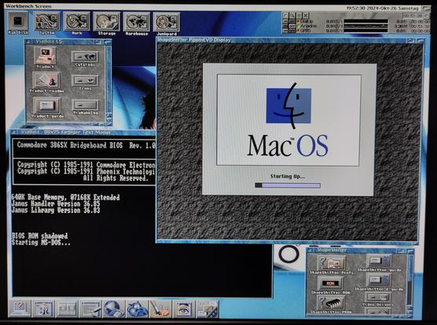Click the Mac OS logo splash image
Image resolution: width=437 pixels, height=325 pixels.
pos(288,120)
